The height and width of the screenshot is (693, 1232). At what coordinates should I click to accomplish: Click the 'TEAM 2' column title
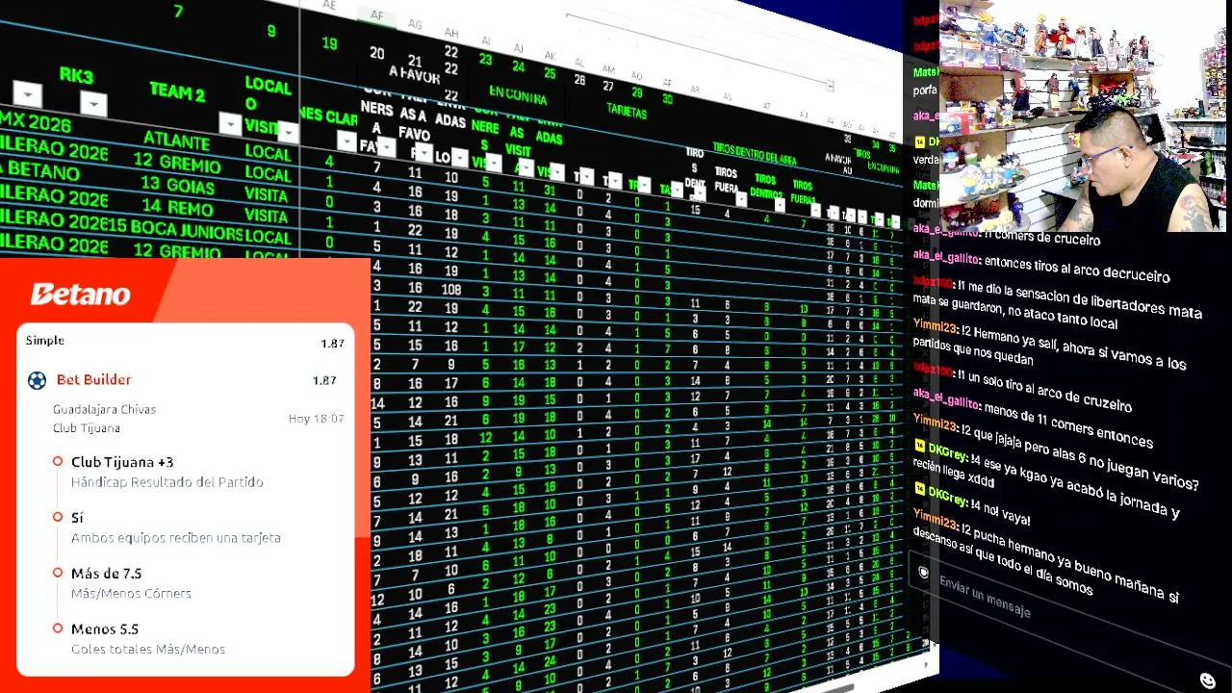click(x=177, y=92)
